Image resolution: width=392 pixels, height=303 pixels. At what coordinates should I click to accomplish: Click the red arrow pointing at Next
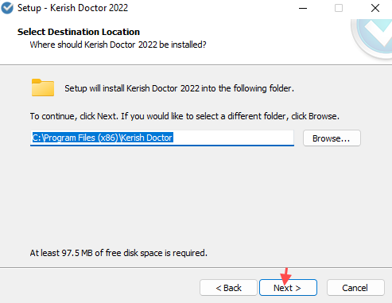(x=285, y=277)
